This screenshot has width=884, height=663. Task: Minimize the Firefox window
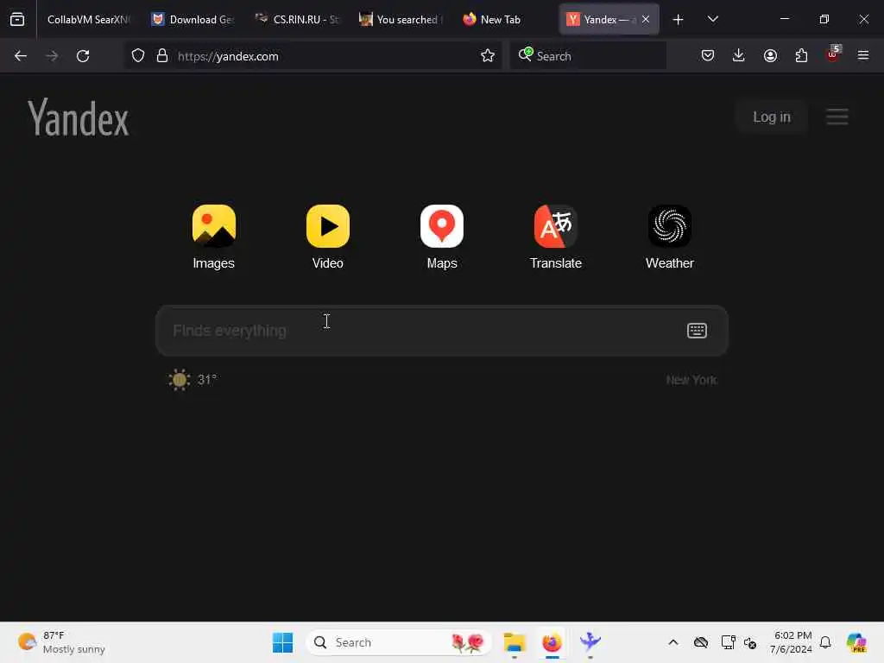point(784,19)
